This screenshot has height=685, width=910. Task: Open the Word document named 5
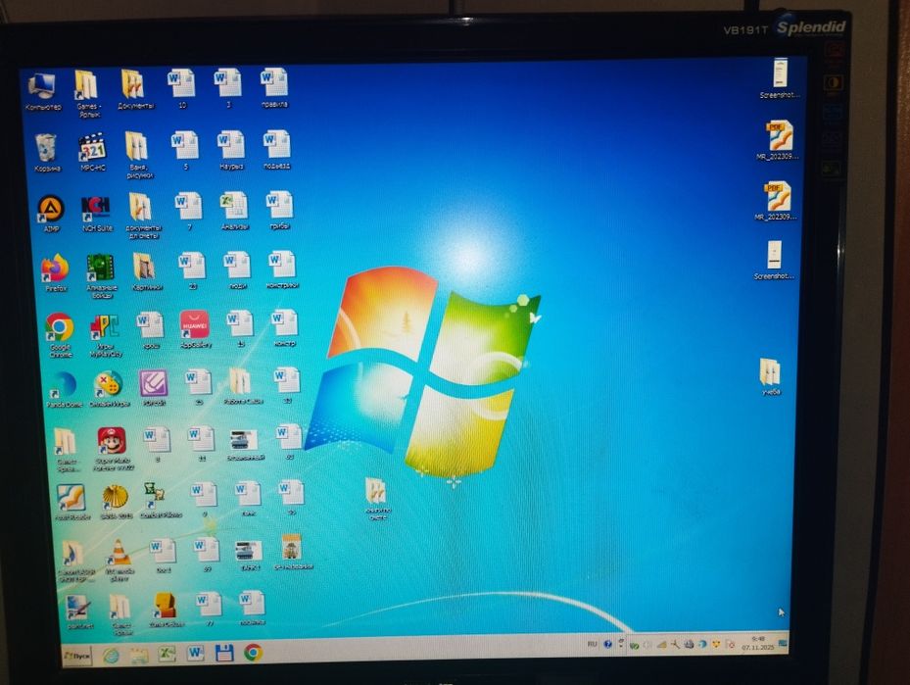185,151
